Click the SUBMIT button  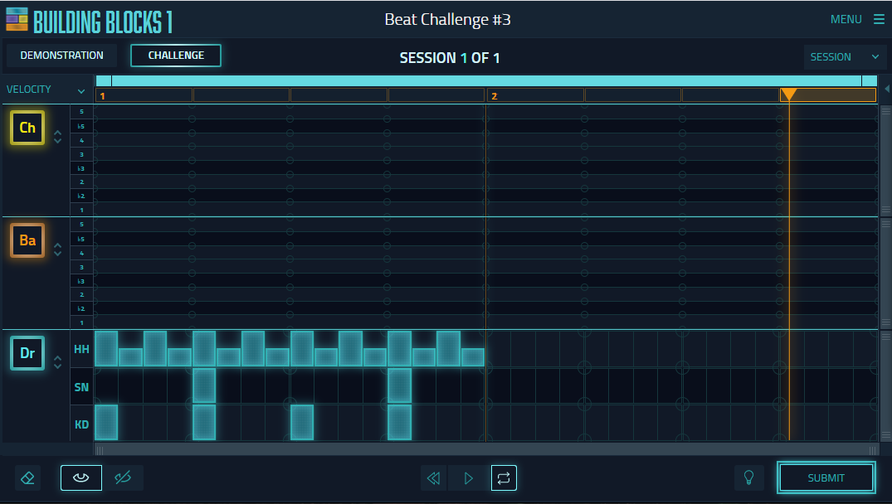point(826,477)
